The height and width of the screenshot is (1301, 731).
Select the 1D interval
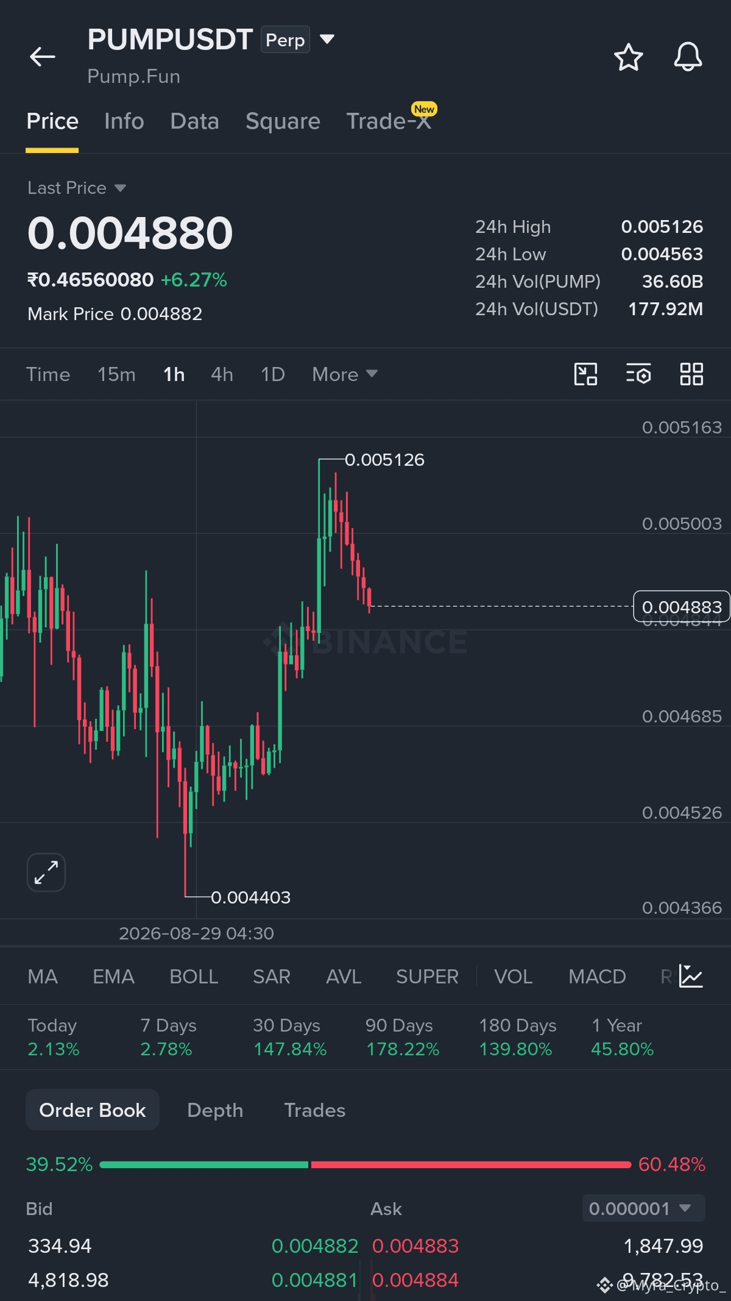tap(273, 374)
